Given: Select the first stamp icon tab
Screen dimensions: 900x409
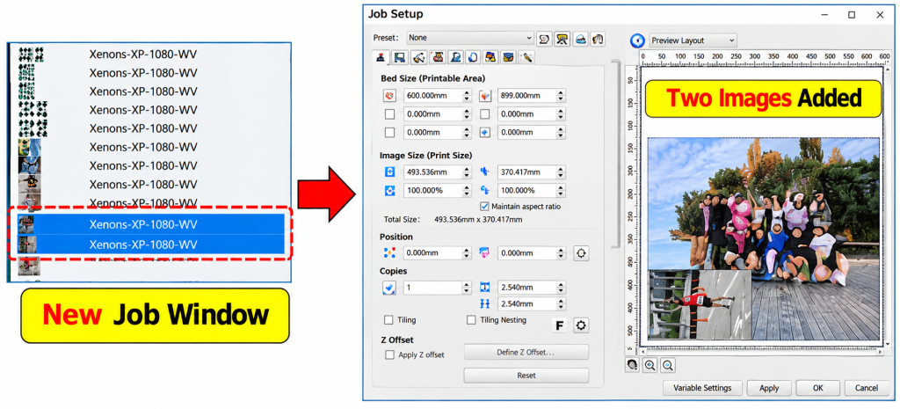Looking at the screenshot, I should [381, 57].
